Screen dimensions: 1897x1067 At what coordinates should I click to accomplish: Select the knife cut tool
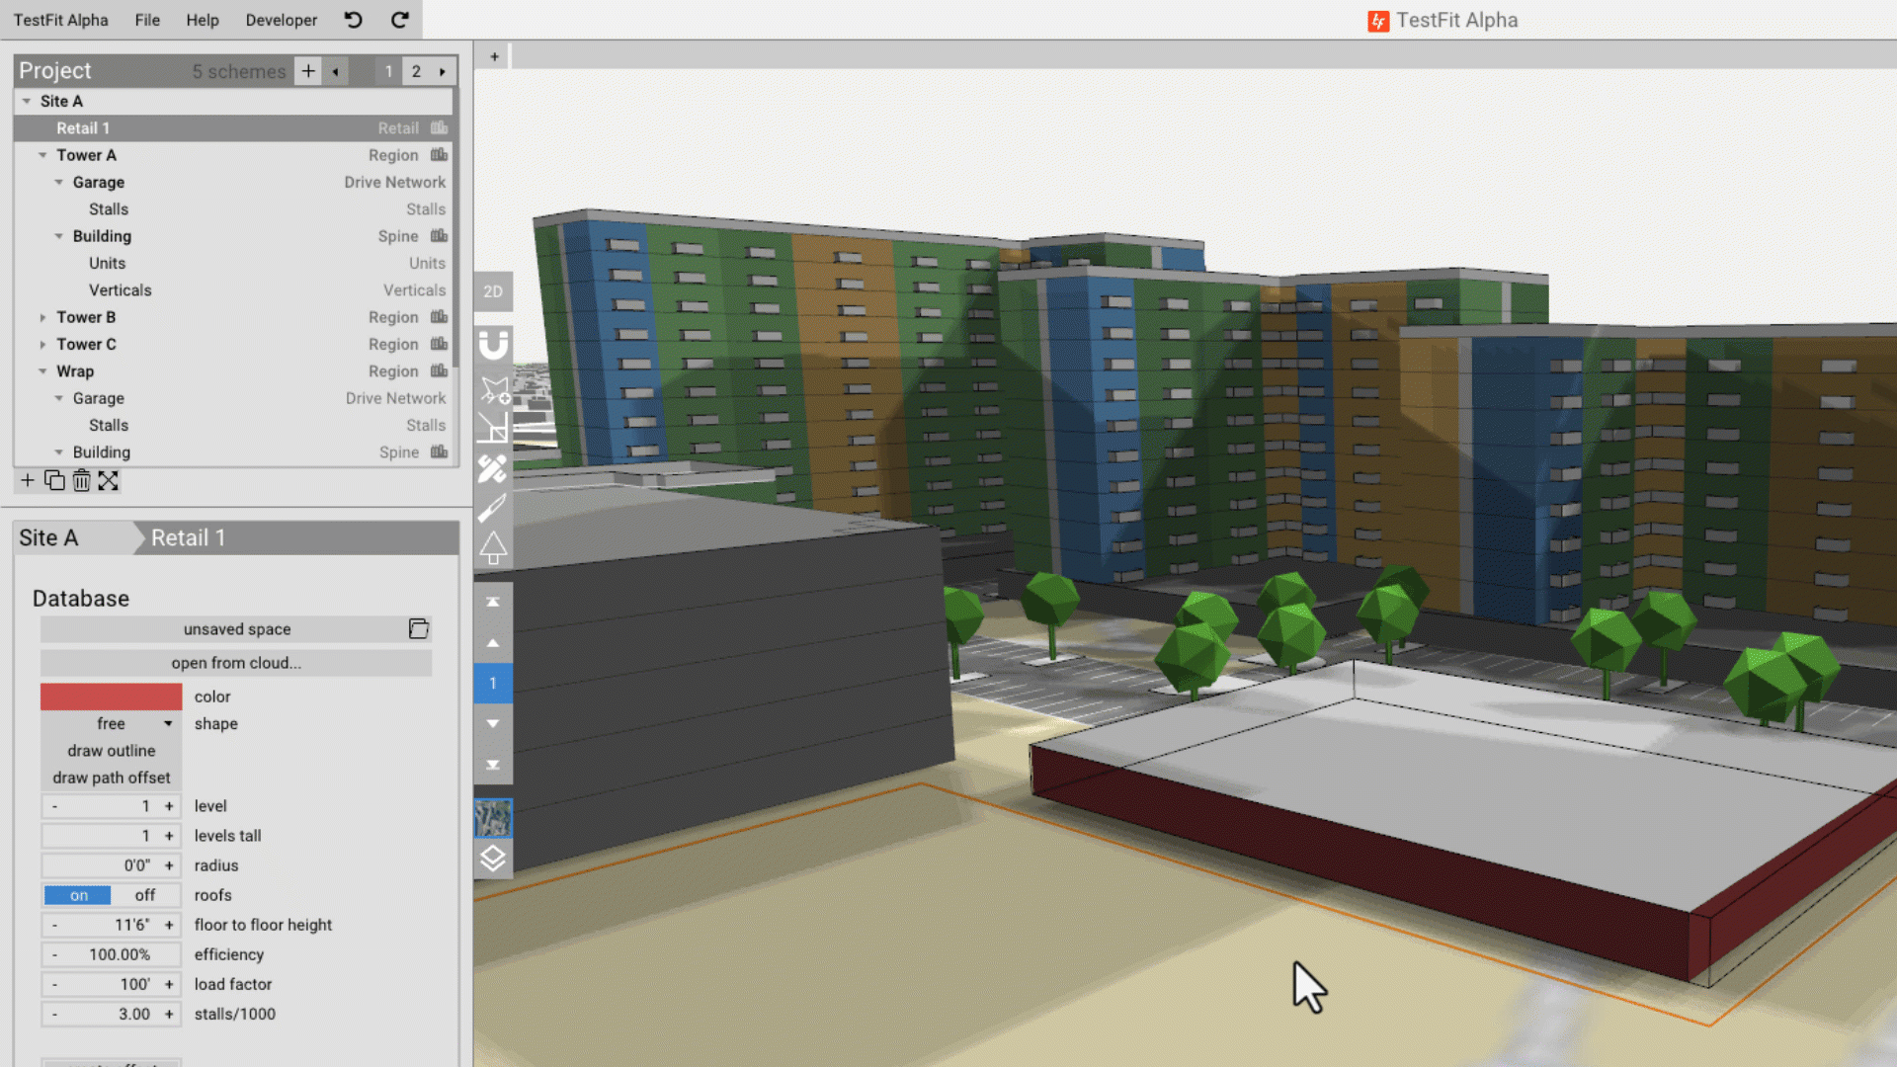point(492,508)
